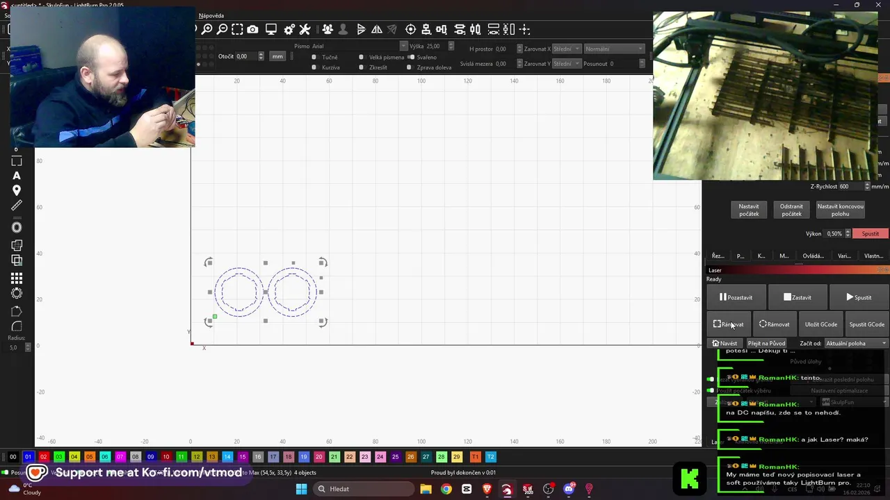Viewport: 890px width, 500px height.
Task: Toggle the Zkreslit option
Action: coord(373,67)
